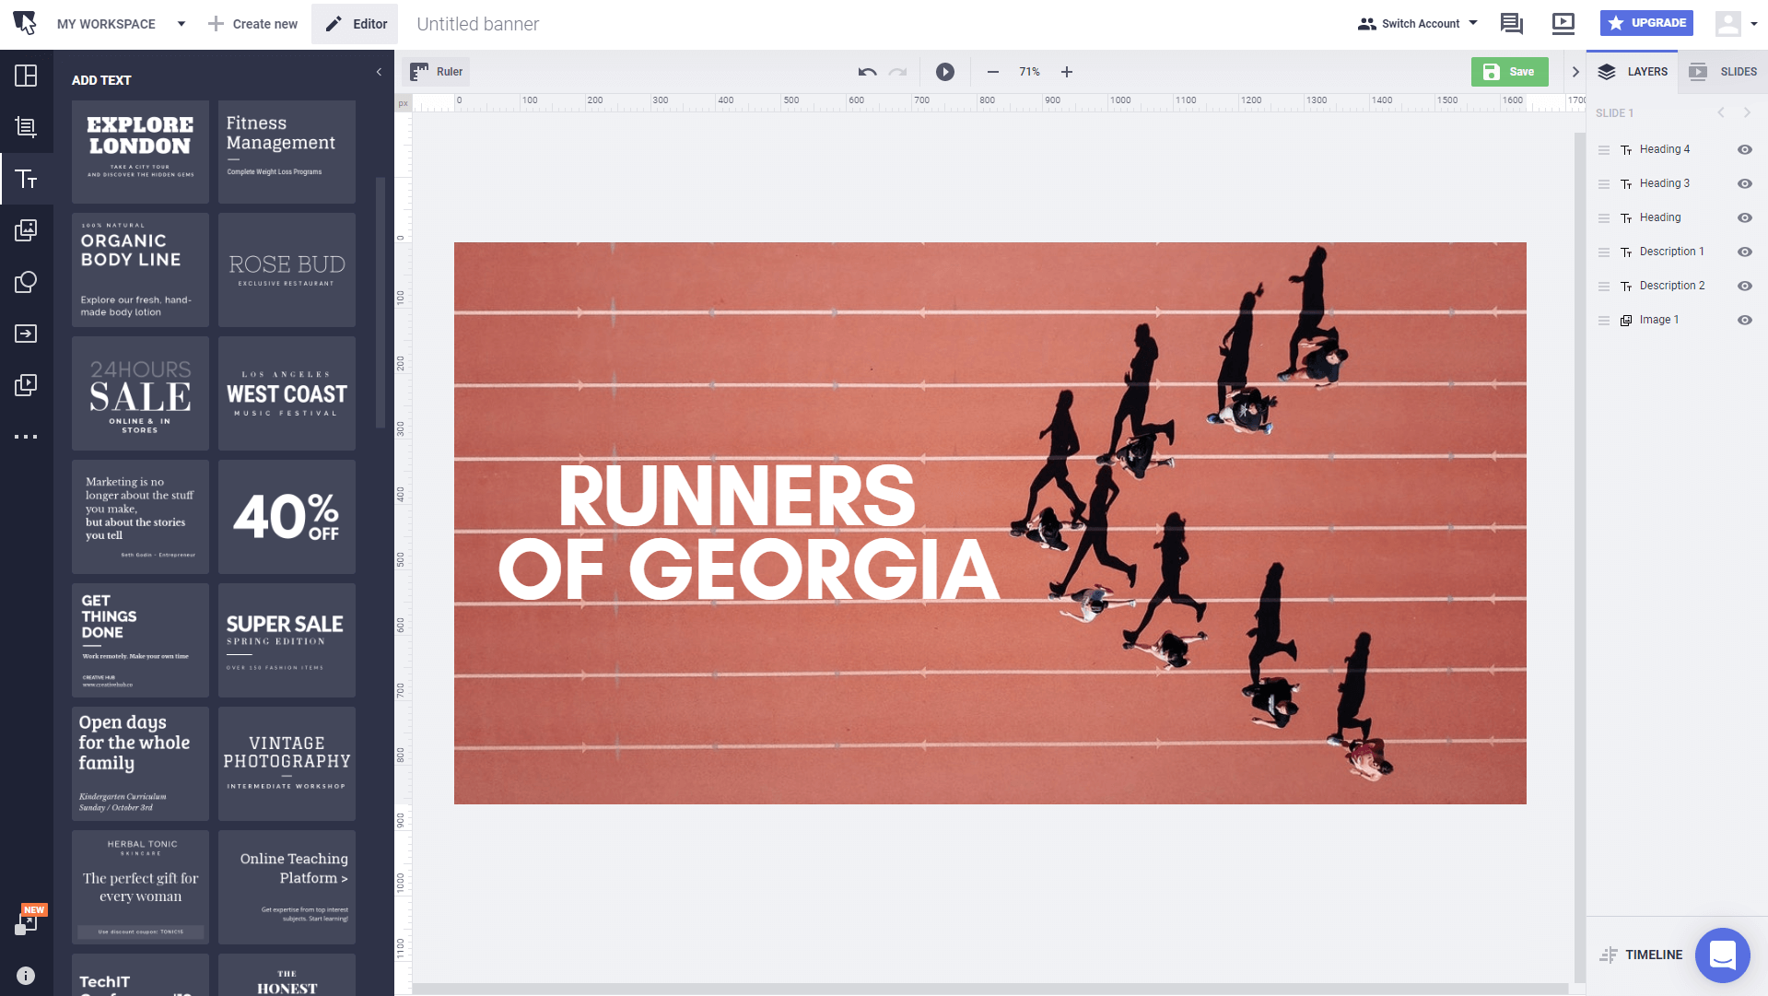Click the drag handle of Image 1 layer
The height and width of the screenshot is (996, 1768).
(1604, 321)
